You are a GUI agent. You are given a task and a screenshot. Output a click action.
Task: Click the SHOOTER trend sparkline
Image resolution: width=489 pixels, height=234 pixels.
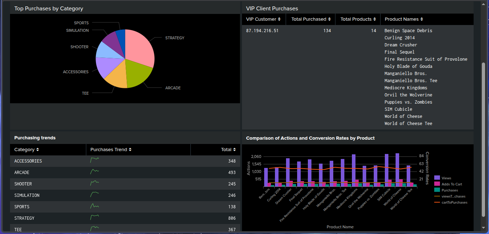pos(94,184)
